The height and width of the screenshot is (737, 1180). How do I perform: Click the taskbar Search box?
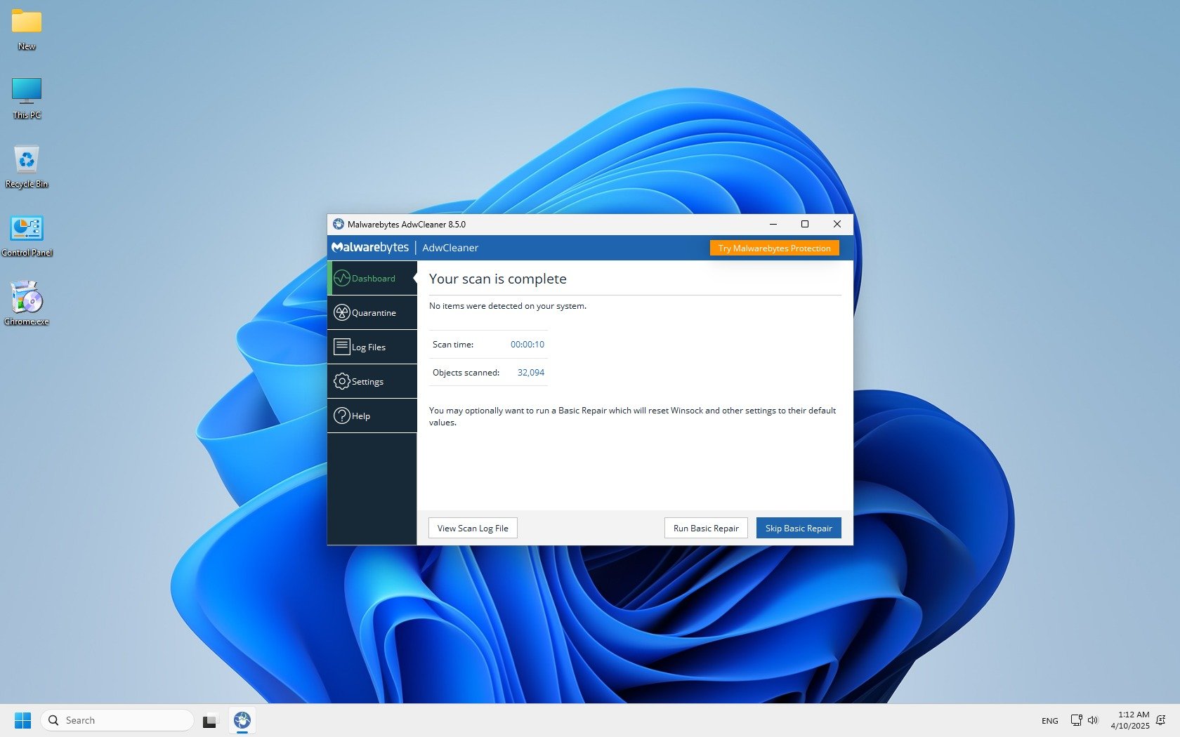[117, 720]
